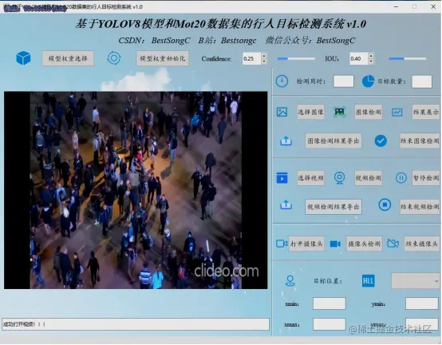Click the 模型权重选择 button
The image size is (442, 345).
[x=68, y=58]
